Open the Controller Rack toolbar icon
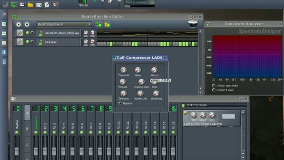Image resolution: width=284 pixels, height=160 pixels. click(55, 4)
